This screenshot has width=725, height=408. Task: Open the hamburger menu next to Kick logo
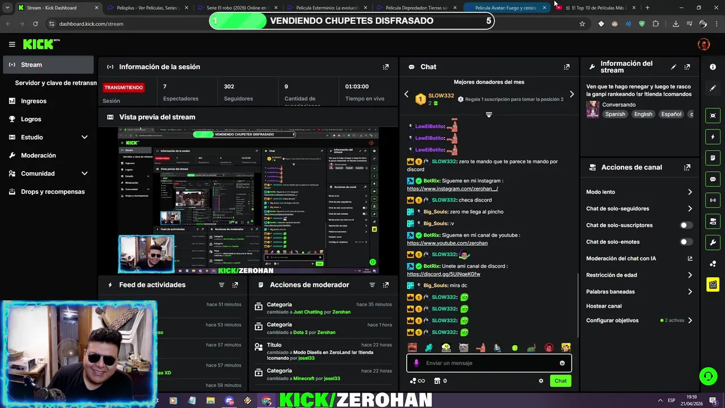(x=12, y=44)
